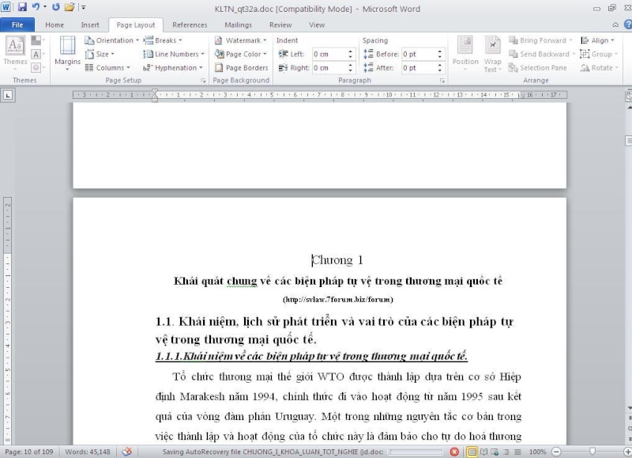Open the Page Borders dialog
The height and width of the screenshot is (458, 632).
(x=242, y=66)
